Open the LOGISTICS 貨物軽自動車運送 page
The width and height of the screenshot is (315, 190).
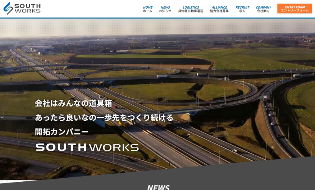(x=191, y=9)
